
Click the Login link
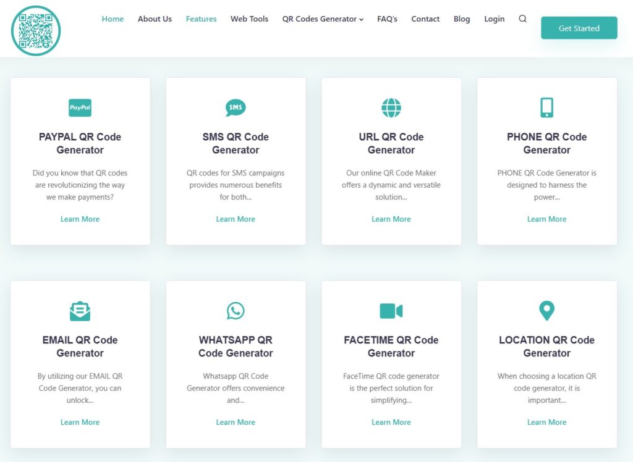[494, 19]
